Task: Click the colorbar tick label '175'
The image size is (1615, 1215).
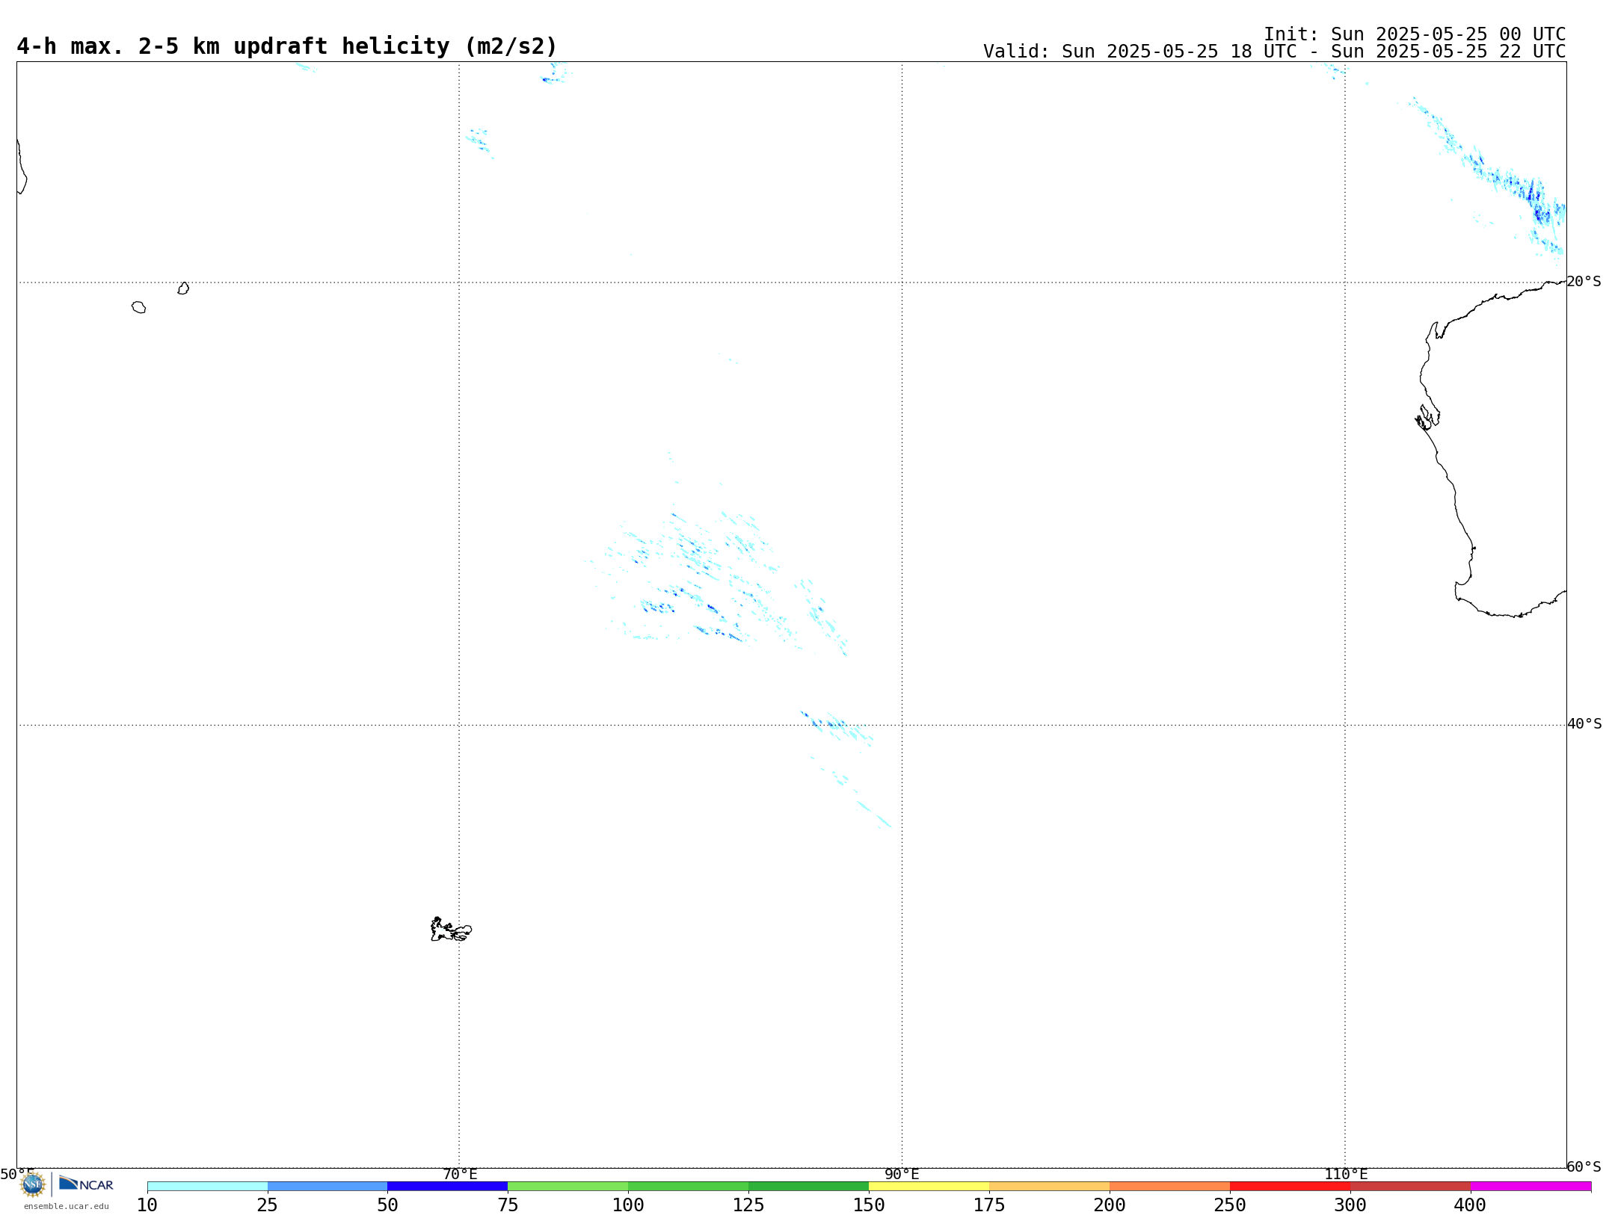Action: 989,1205
